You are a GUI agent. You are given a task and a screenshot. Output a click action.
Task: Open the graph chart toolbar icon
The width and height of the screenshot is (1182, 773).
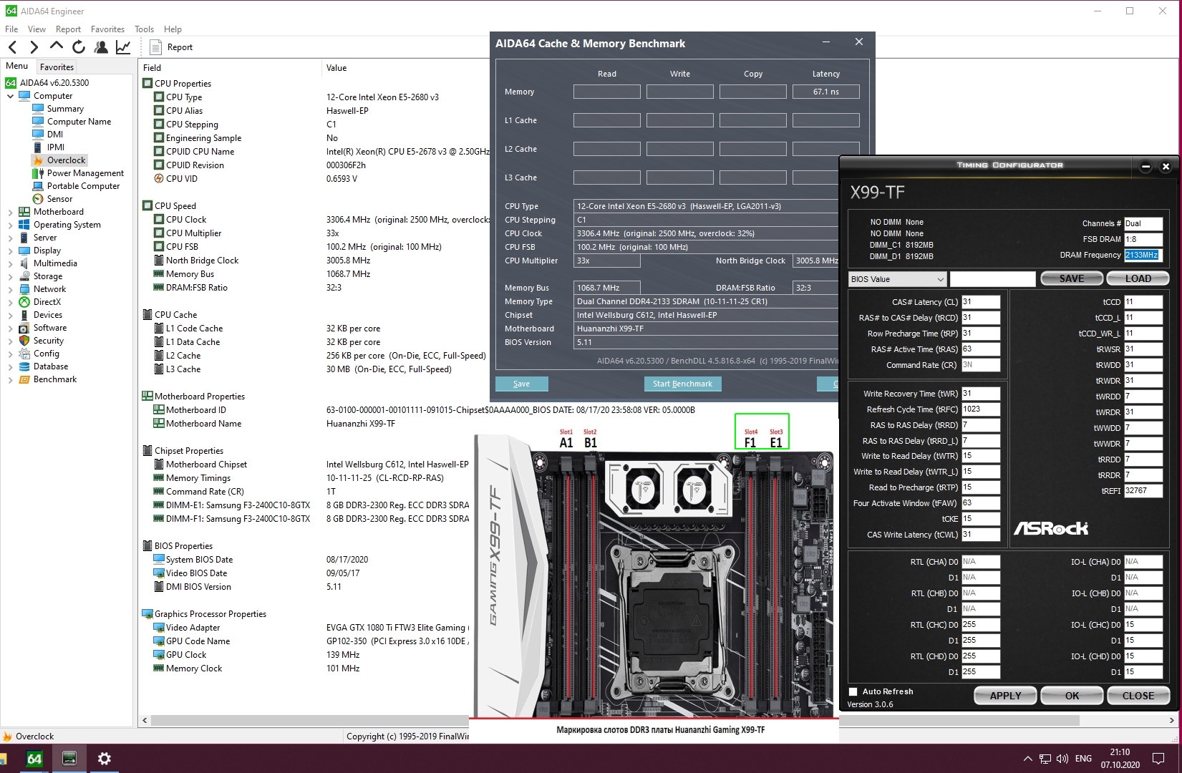pos(123,47)
